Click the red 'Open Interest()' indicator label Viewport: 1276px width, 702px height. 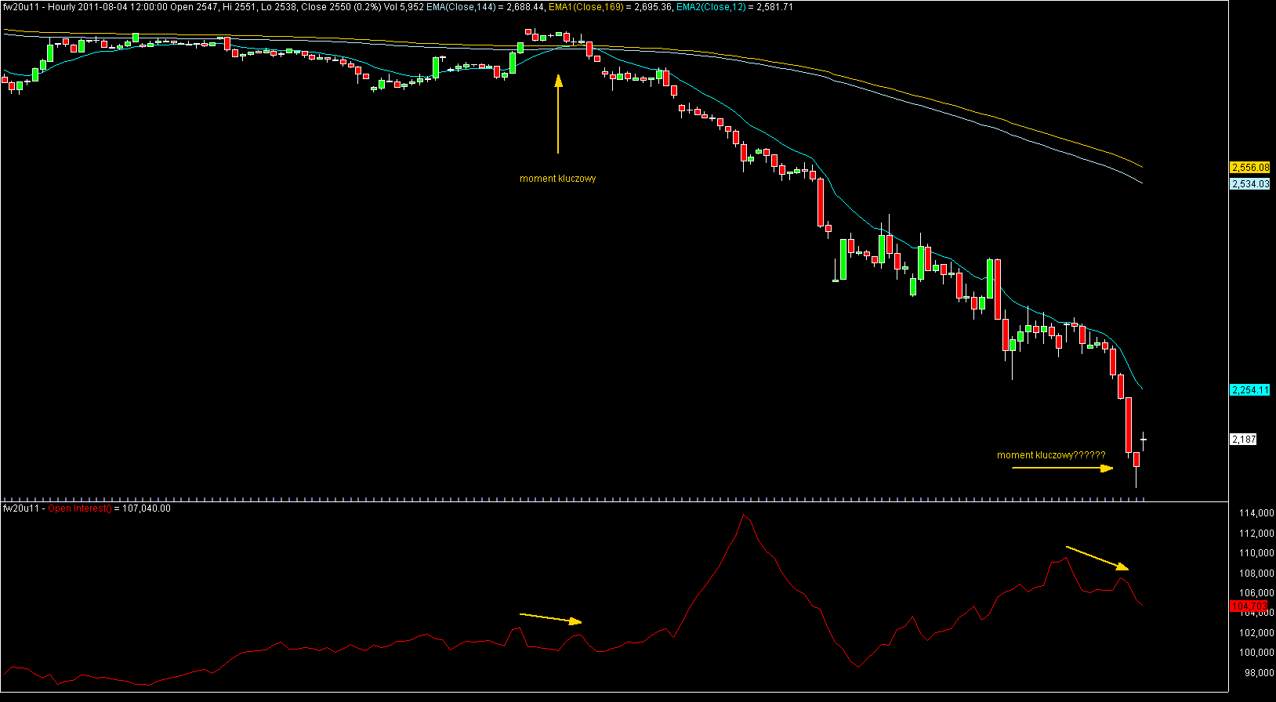coord(80,508)
